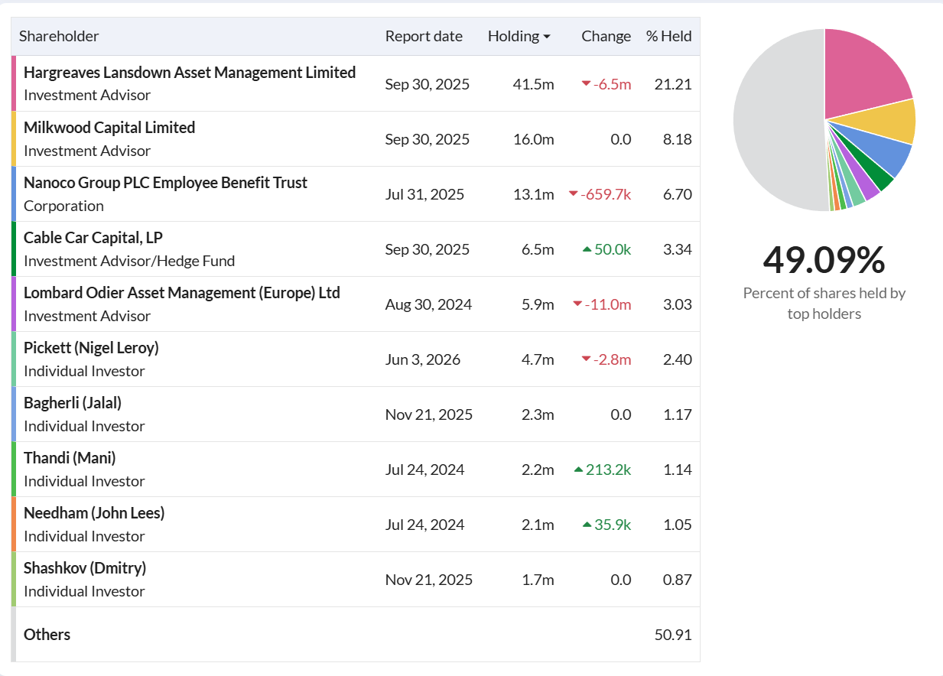The height and width of the screenshot is (676, 943).
Task: Click the 3.34 percent held value
Action: point(678,249)
